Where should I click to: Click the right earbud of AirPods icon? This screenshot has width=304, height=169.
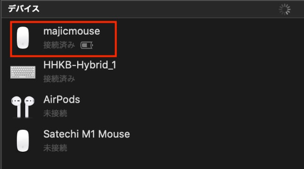click(29, 107)
